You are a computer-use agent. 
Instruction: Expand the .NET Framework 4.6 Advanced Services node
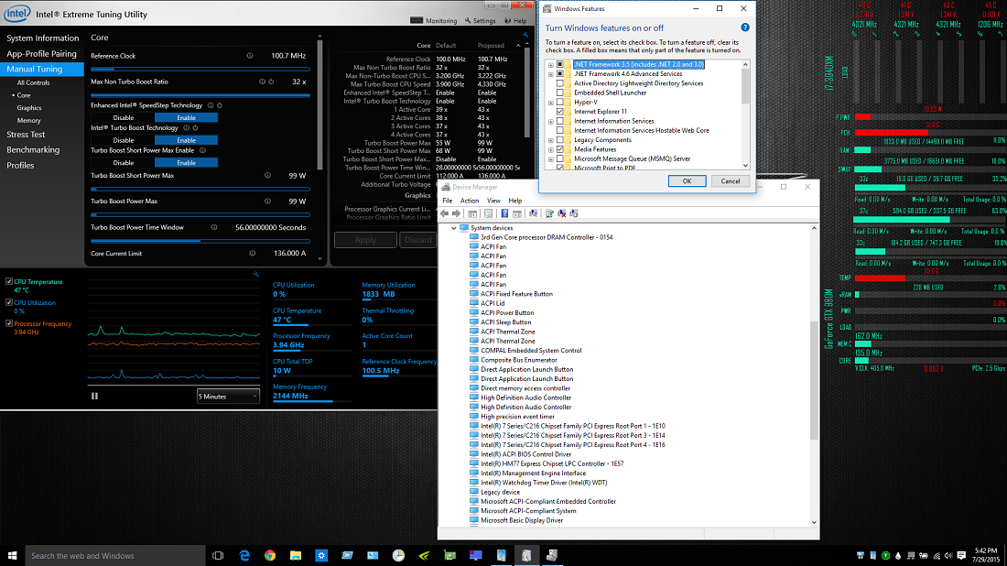pos(551,74)
